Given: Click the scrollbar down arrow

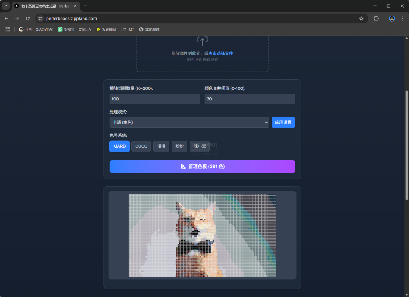Looking at the screenshot, I should tap(407, 295).
